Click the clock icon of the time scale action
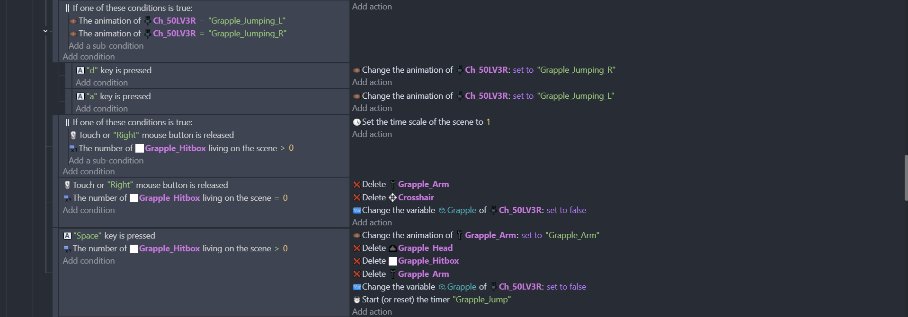This screenshot has height=317, width=908. pyautogui.click(x=357, y=122)
